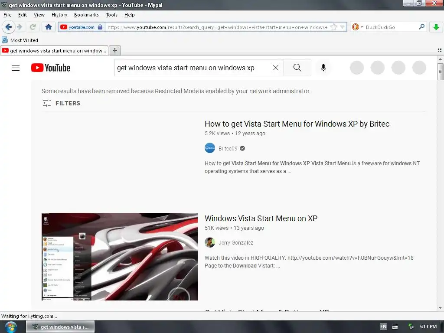444x333 pixels.
Task: Open the Windows Vista Start Menu on XP thumbnail
Action: tap(120, 257)
